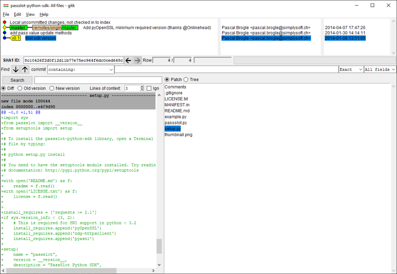Open the All fields dropdown
Viewport: 397px width, 274px height.
click(x=393, y=70)
